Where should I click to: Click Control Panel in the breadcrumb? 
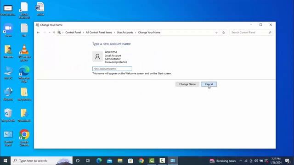pos(73,33)
